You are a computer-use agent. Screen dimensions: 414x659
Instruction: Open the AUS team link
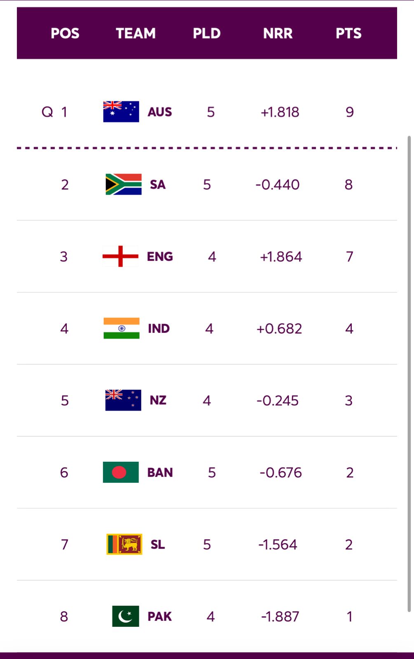coord(160,112)
